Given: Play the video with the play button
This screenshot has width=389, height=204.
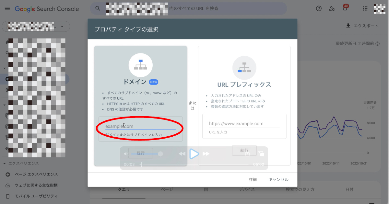Looking at the screenshot, I should click(194, 154).
